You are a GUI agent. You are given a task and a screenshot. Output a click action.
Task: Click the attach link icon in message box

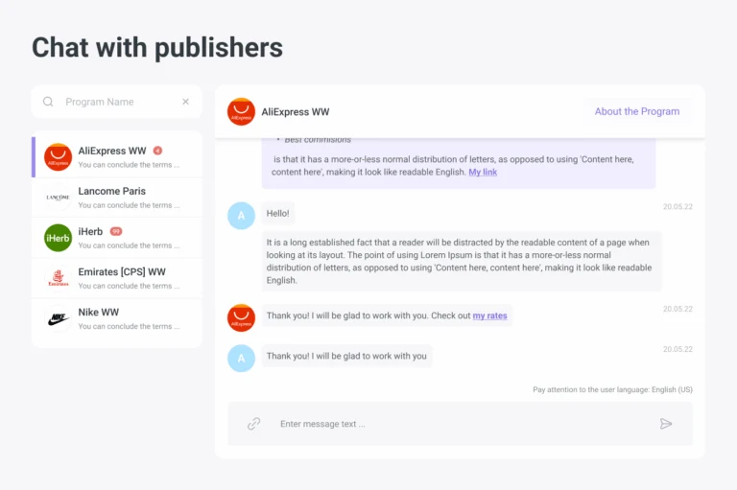coord(253,424)
